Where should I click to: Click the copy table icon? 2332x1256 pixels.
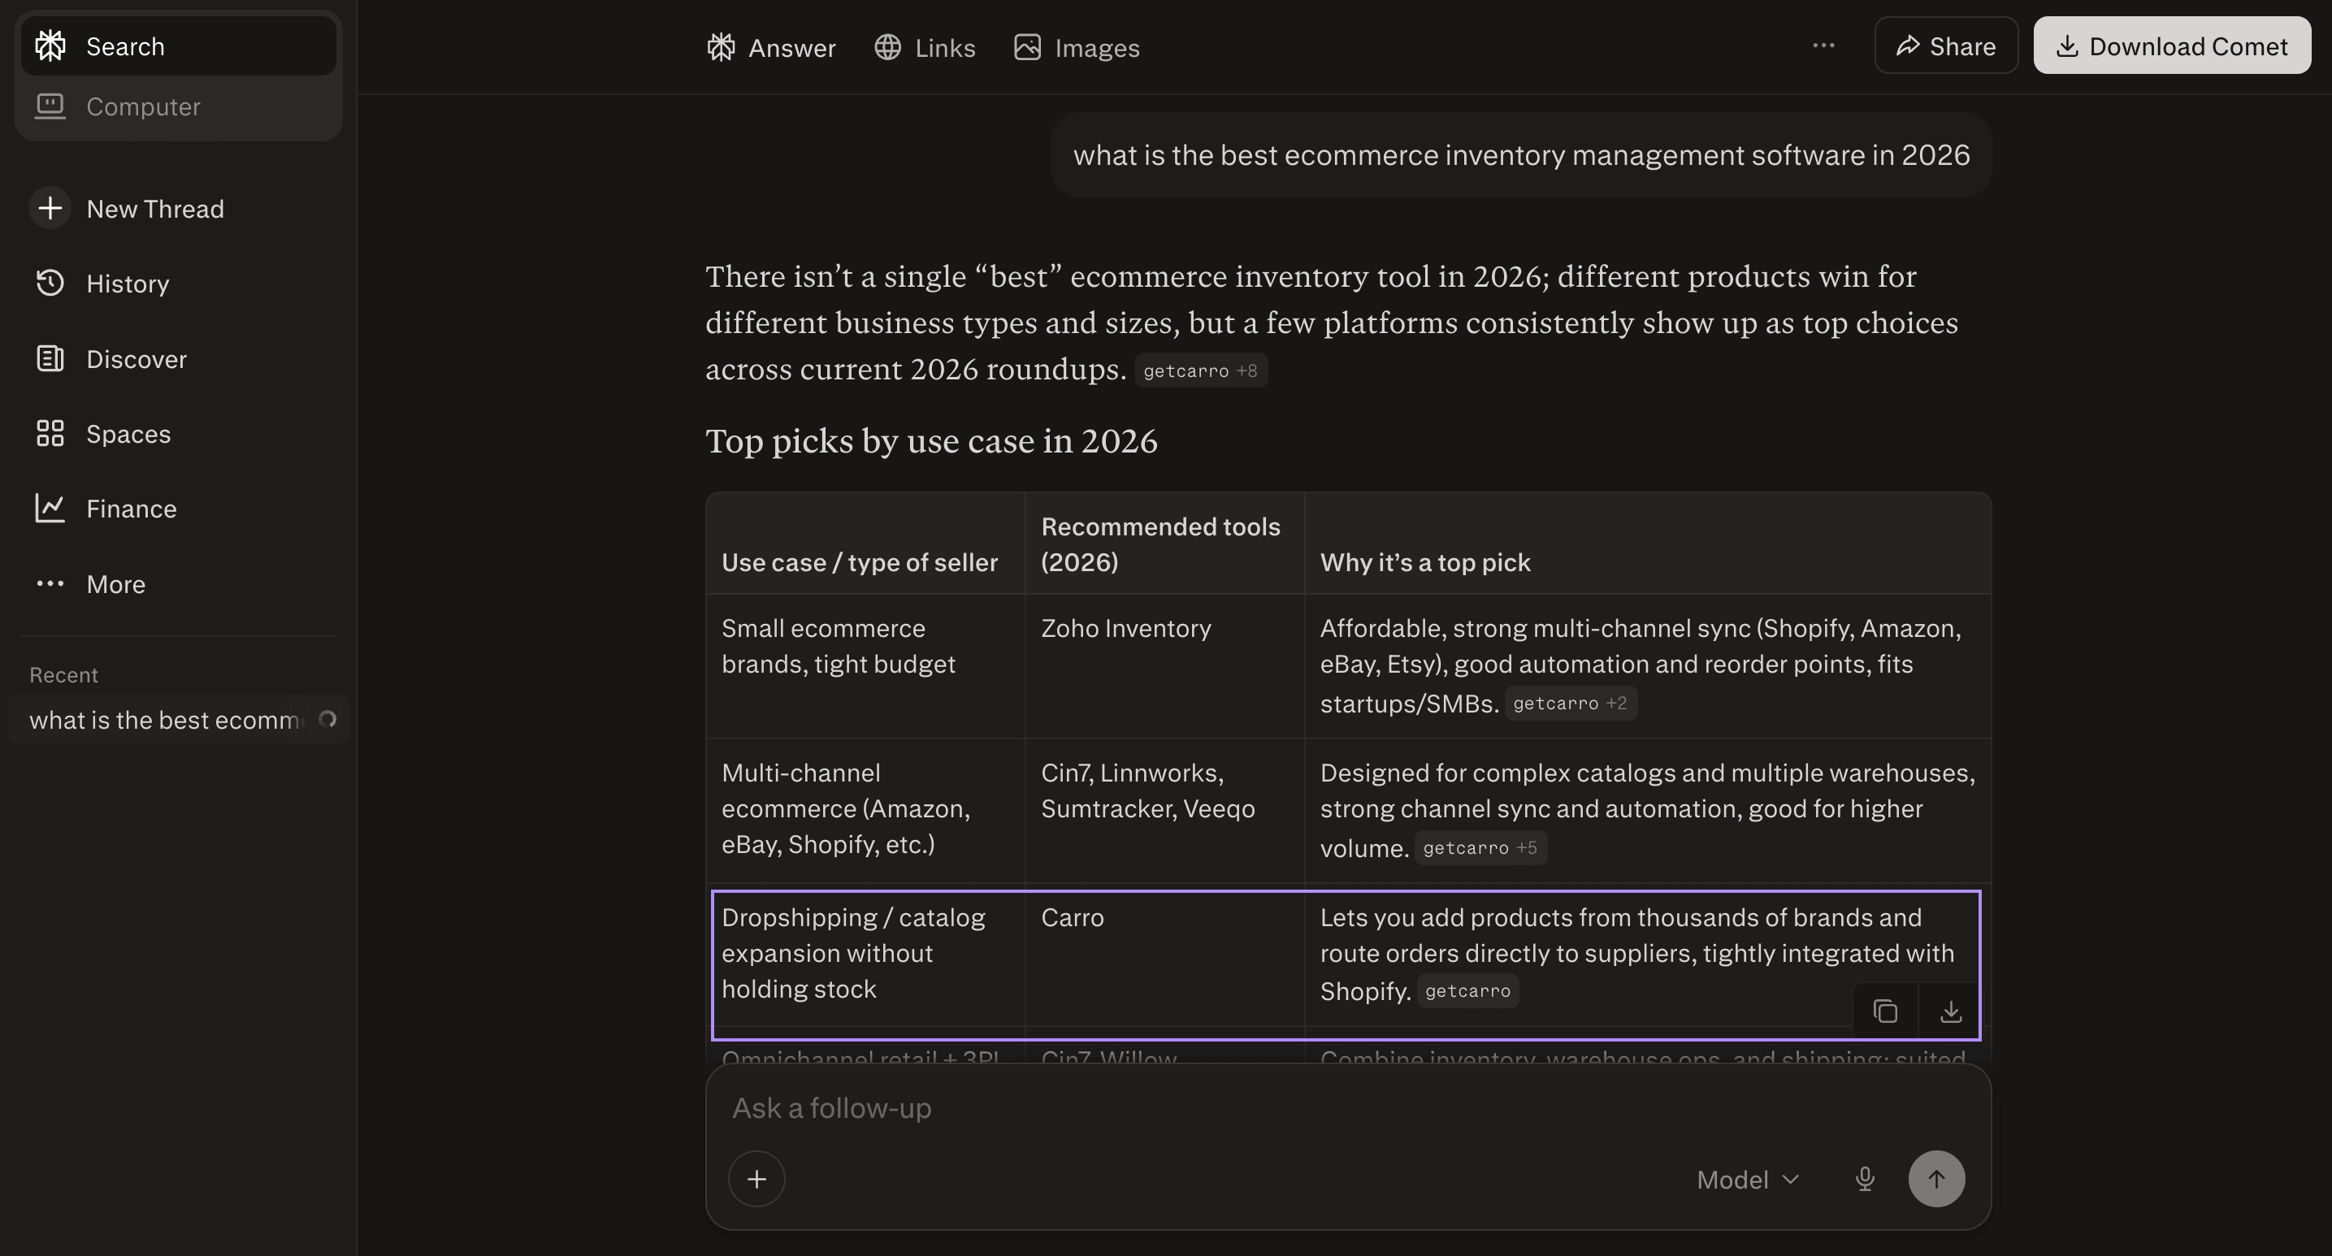pos(1885,1011)
